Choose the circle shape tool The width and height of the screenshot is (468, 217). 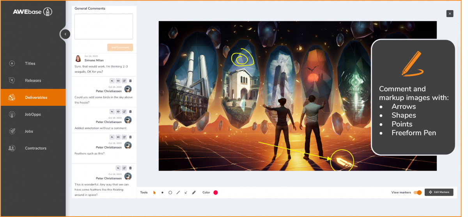pyautogui.click(x=170, y=192)
